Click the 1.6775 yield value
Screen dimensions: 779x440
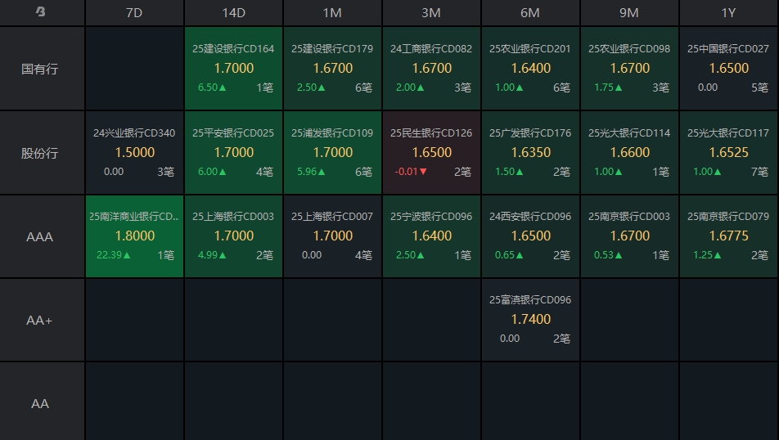[x=728, y=236]
